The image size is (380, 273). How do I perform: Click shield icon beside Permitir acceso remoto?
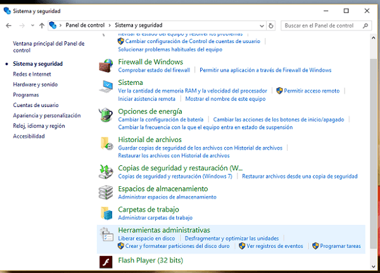click(279, 91)
